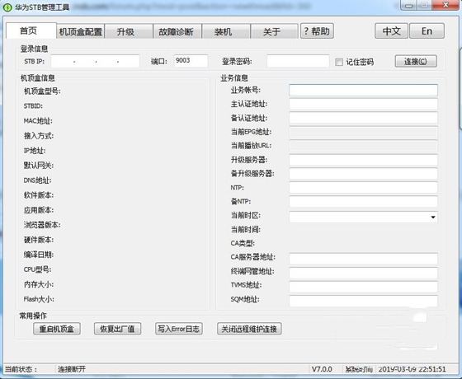The height and width of the screenshot is (379, 462).
Task: Click the 业务帐号 input field
Action: pos(363,90)
